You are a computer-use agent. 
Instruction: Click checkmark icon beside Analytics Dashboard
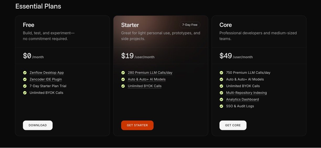point(221,99)
